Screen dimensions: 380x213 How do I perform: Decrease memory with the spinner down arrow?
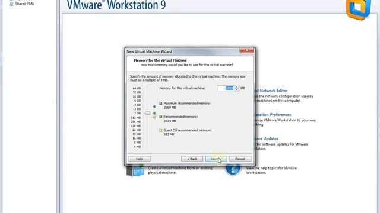coord(236,89)
